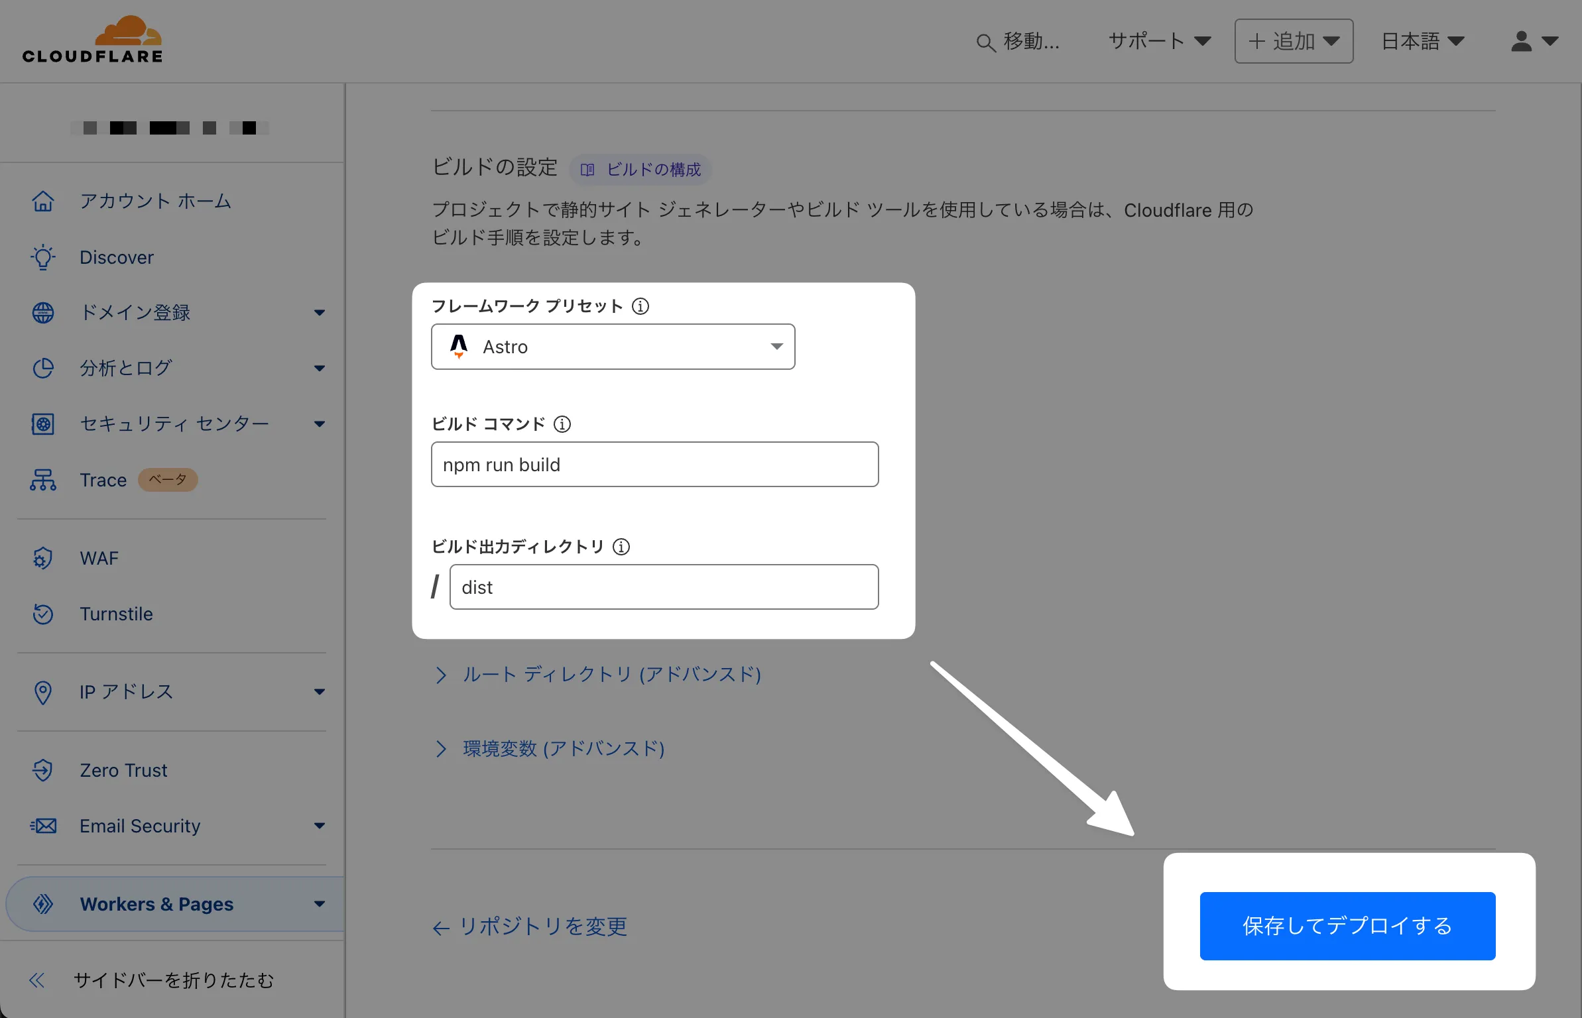Click the Turnstile sidebar icon
The height and width of the screenshot is (1018, 1582).
[43, 614]
